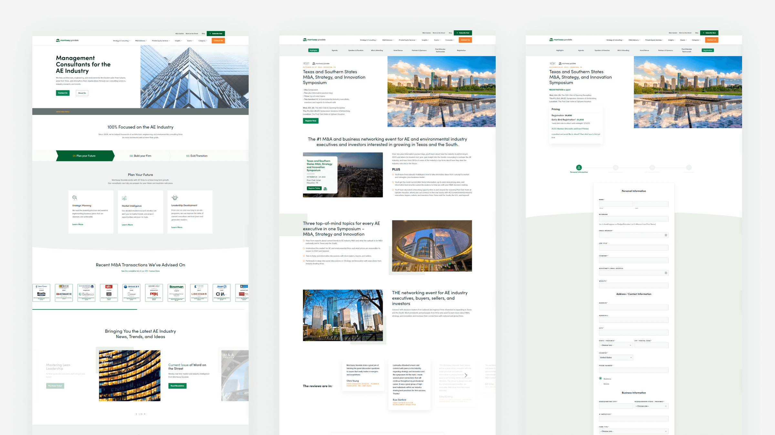Viewport: 775px width, 435px height.
Task: Click the Nickname input field
Action: (634, 219)
